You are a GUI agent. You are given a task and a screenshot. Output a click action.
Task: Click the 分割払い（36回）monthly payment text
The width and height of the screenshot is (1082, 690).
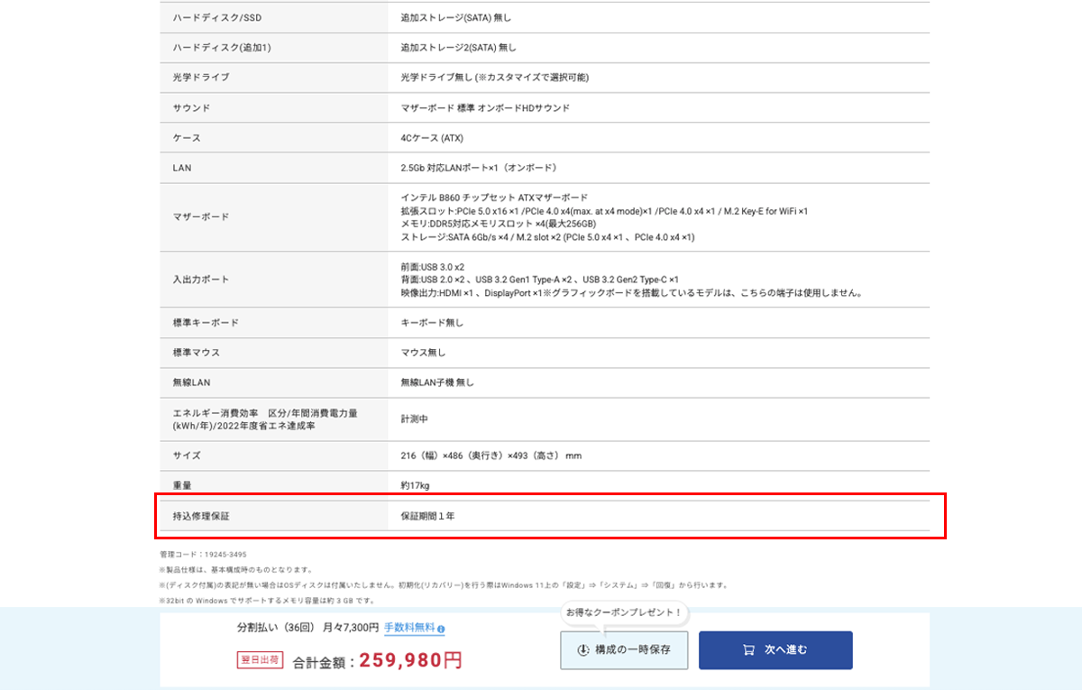click(307, 628)
